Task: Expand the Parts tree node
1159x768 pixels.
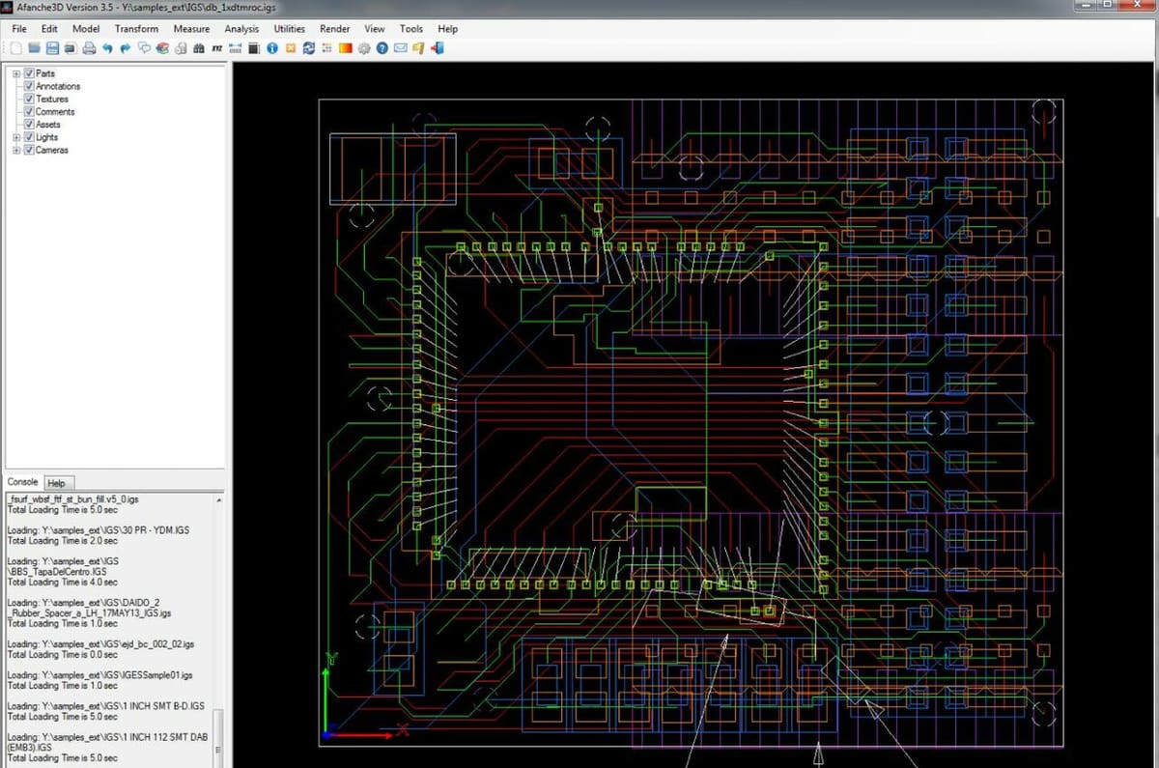Action: coord(16,73)
